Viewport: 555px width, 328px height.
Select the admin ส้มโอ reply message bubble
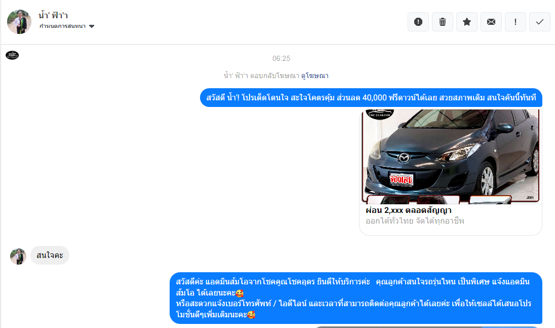(x=355, y=298)
